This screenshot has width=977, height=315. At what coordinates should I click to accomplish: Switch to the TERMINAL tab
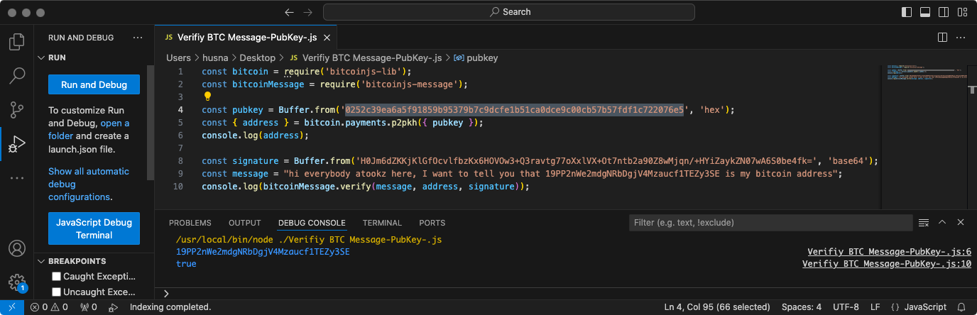pos(382,223)
